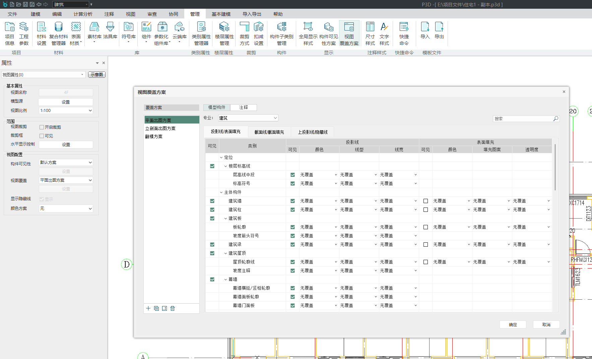Image resolution: width=592 pixels, height=359 pixels.
Task: Open the 素材库 material library
Action: coord(94,31)
